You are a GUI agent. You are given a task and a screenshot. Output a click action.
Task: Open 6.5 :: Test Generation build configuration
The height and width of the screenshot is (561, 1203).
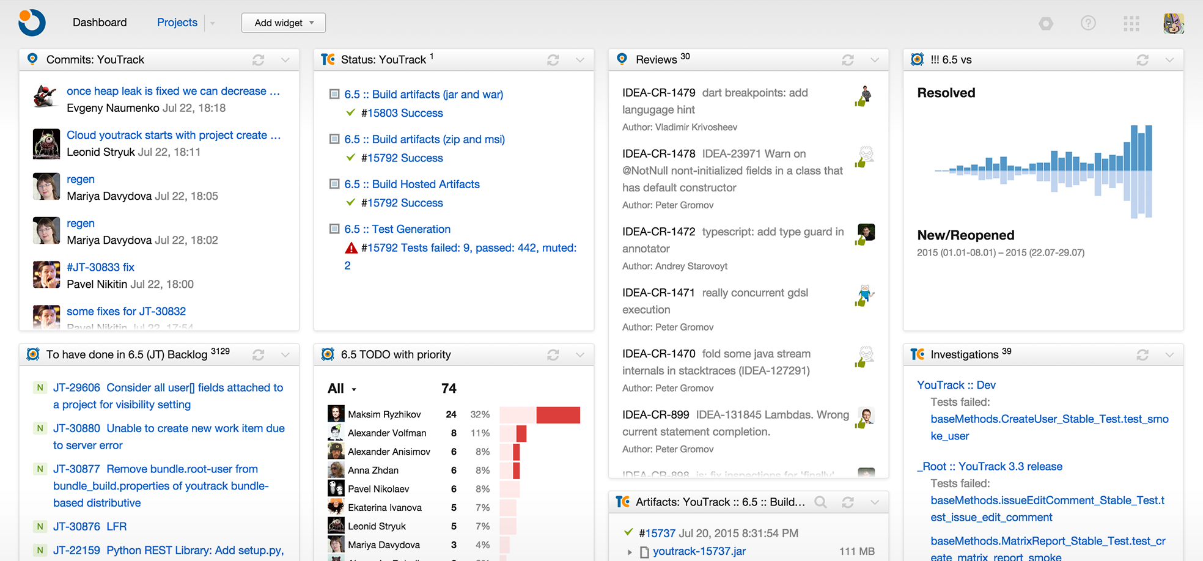coord(397,229)
